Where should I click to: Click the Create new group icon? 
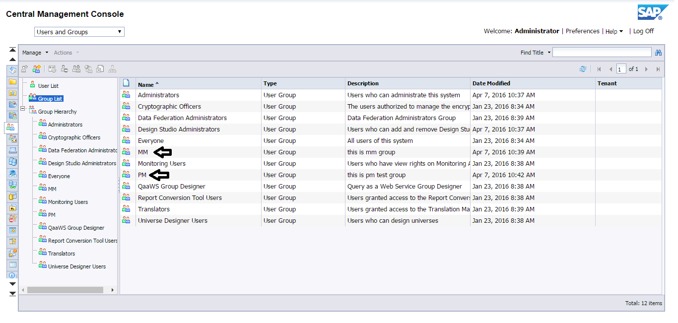coord(36,69)
